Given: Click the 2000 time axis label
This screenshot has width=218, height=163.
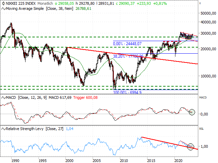Looking at the screenshot, I should click(x=69, y=161).
